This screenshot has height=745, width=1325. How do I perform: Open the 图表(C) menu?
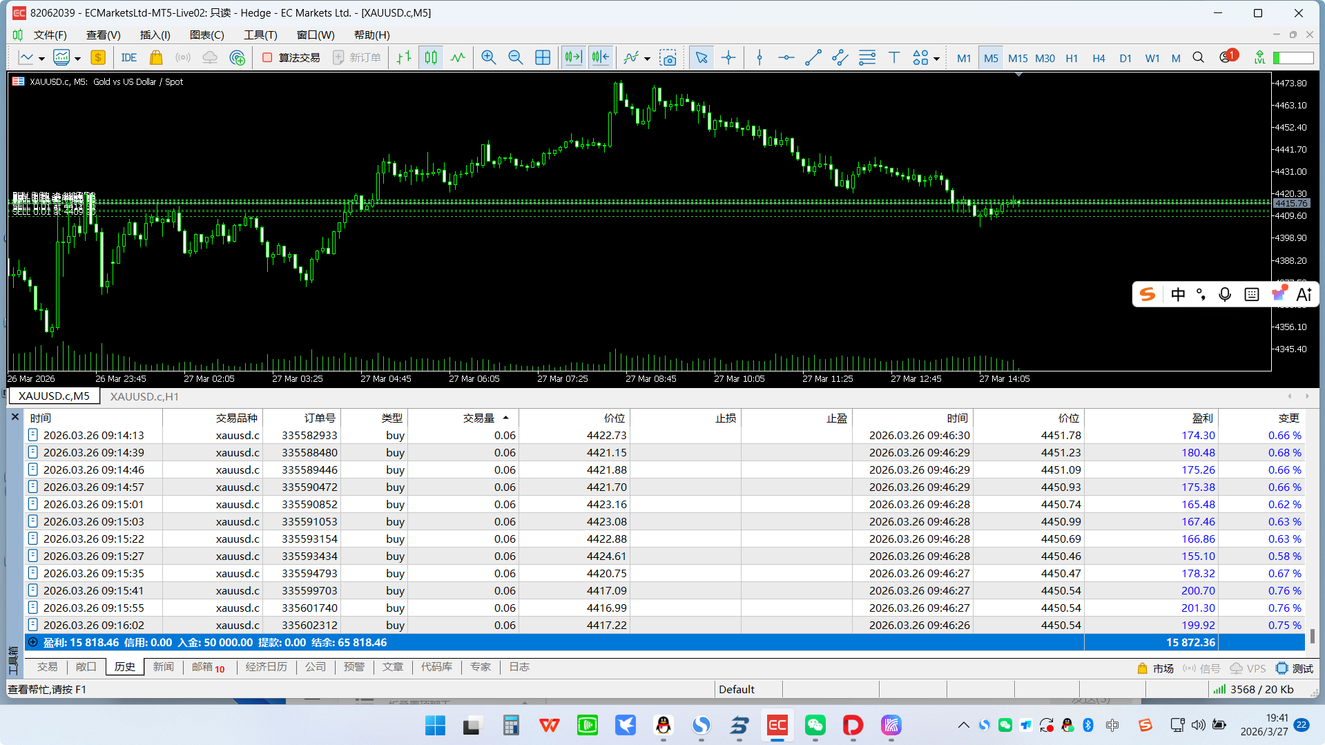[x=206, y=35]
